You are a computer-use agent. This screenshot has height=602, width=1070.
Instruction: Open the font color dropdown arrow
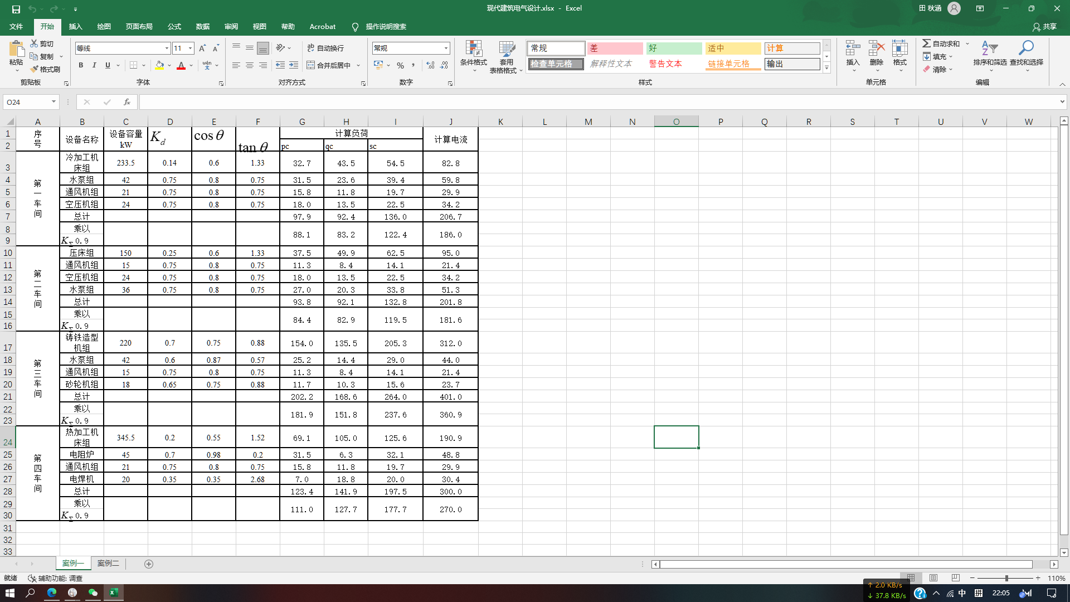coord(191,65)
